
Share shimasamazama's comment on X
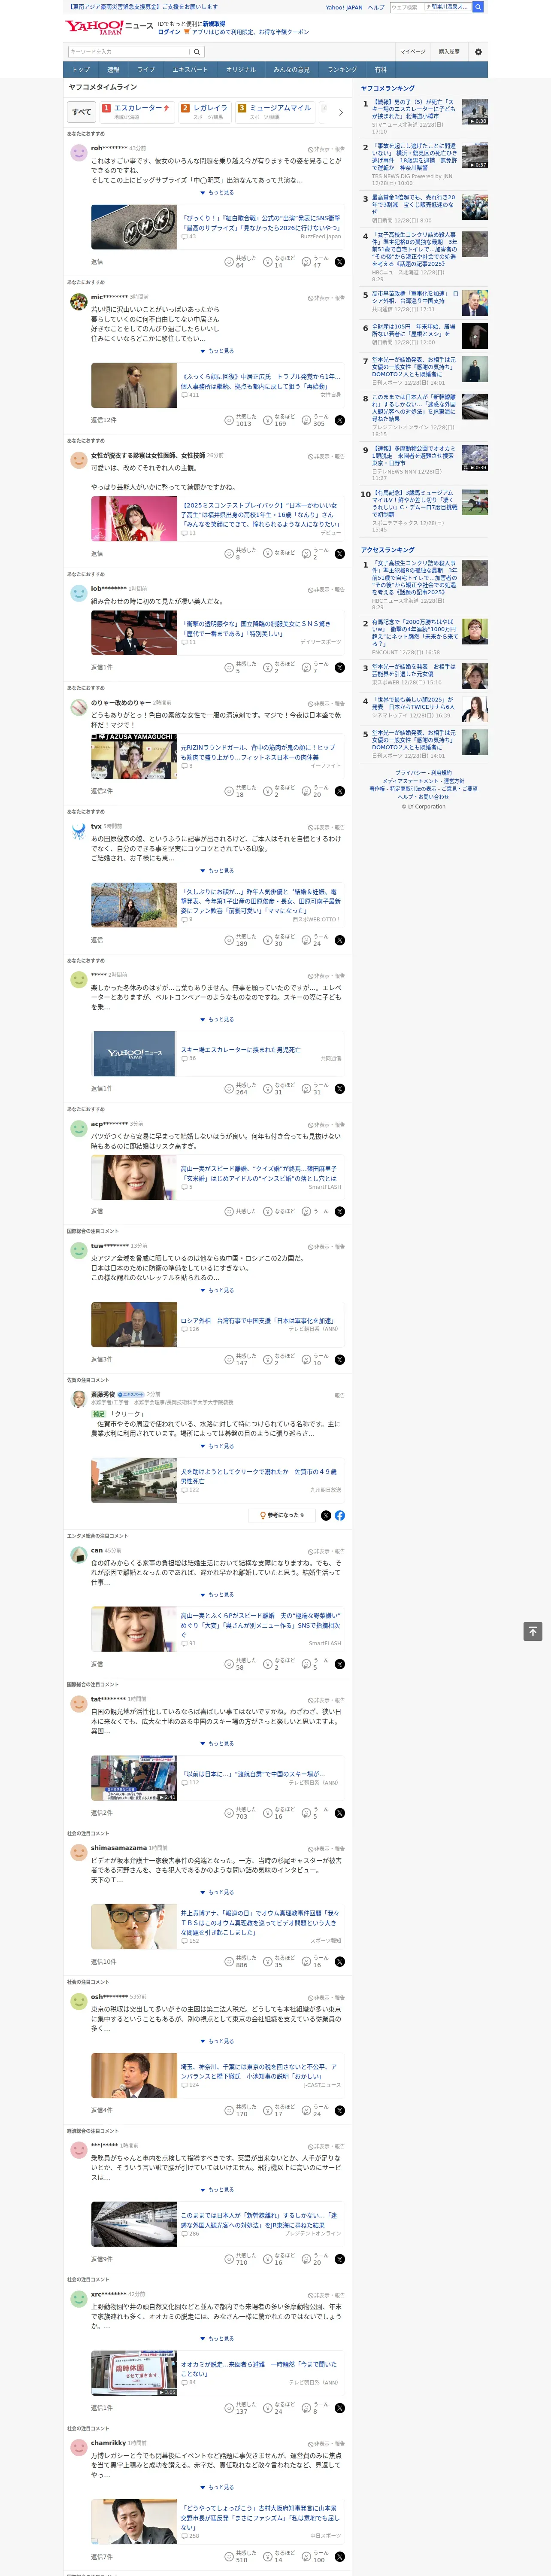pyautogui.click(x=339, y=1962)
